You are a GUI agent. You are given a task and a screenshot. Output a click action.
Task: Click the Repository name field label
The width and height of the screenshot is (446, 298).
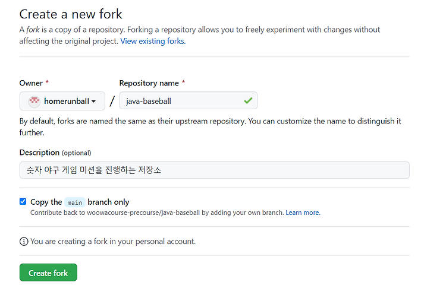pyautogui.click(x=149, y=83)
